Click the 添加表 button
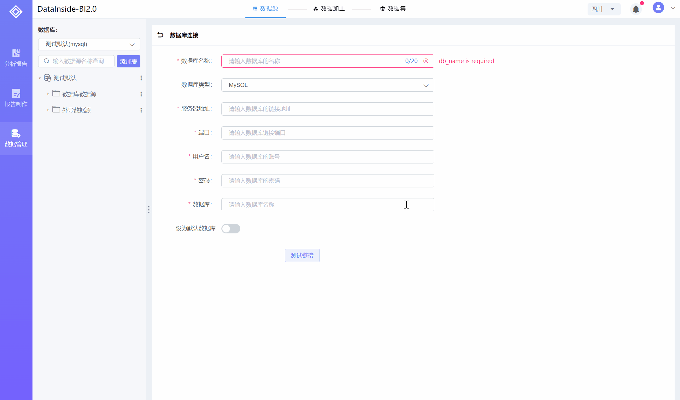680x400 pixels. point(128,61)
